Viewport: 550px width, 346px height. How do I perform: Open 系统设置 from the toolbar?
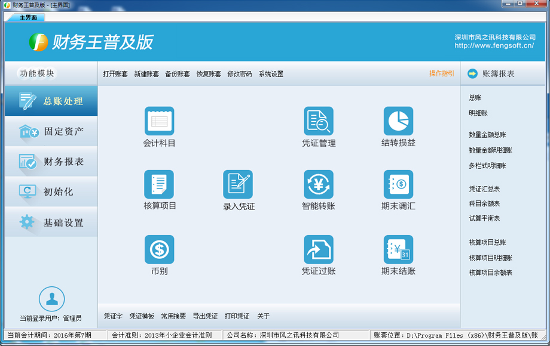[x=271, y=74]
